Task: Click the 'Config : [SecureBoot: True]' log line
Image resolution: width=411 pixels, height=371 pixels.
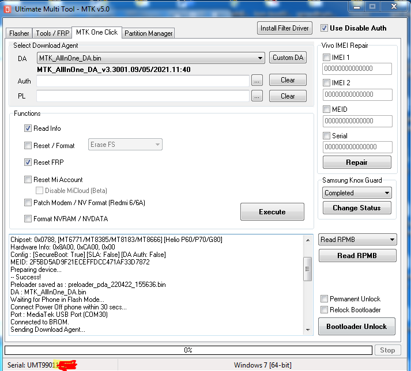Action: 88,255
